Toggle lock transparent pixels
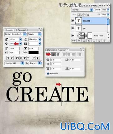This screenshot has height=134, width=113. point(78,15)
